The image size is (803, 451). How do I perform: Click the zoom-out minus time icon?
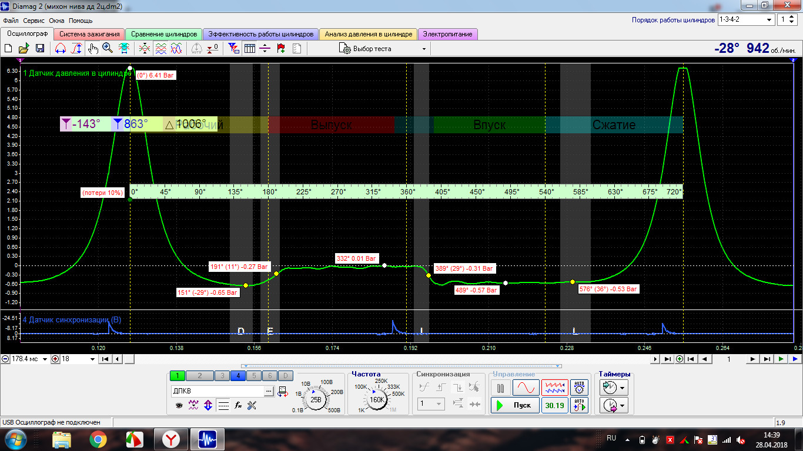(x=5, y=359)
